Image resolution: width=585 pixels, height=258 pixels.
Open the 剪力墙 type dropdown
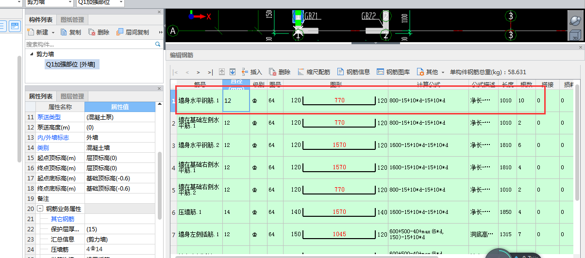(x=69, y=2)
